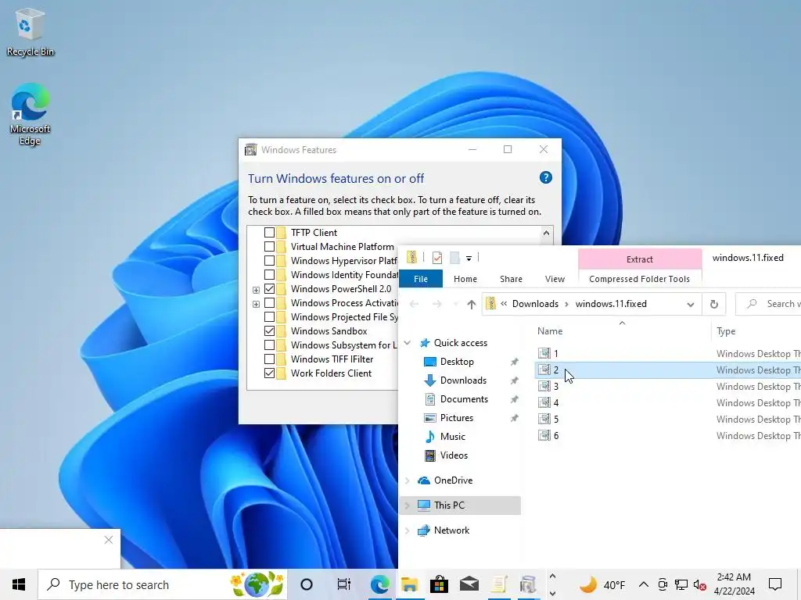The height and width of the screenshot is (600, 801).
Task: Click the Back arrow in File Explorer
Action: [415, 304]
